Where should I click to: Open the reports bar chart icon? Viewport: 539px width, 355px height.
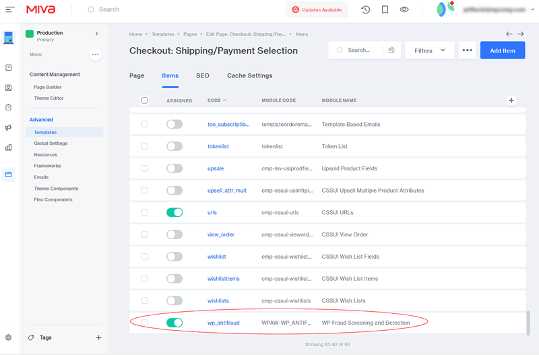pyautogui.click(x=9, y=148)
